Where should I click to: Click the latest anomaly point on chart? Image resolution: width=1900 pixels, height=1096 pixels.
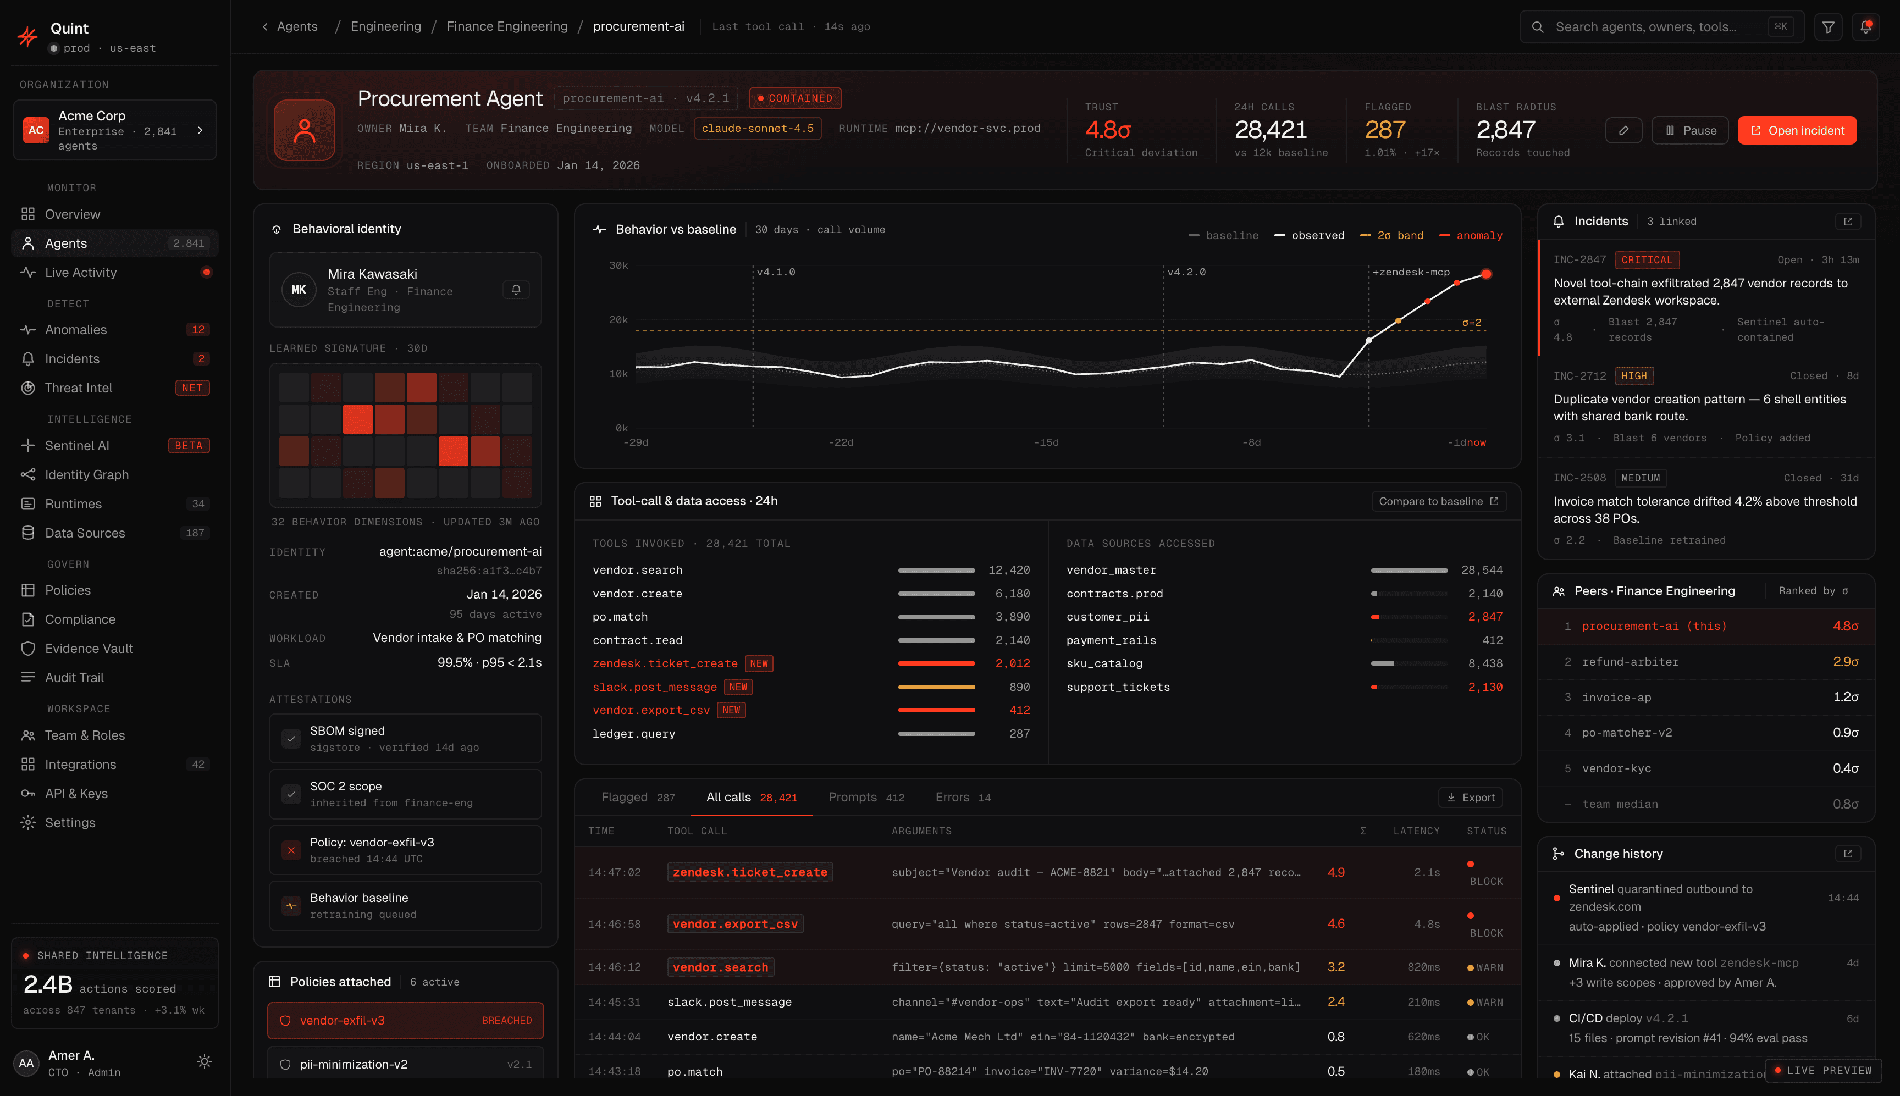1486,274
